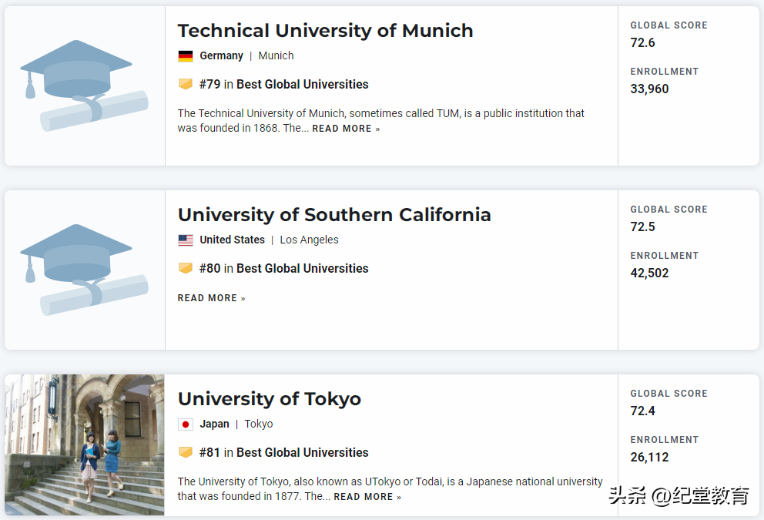Click the ranking badge icon beside #79
The width and height of the screenshot is (764, 520).
click(186, 84)
